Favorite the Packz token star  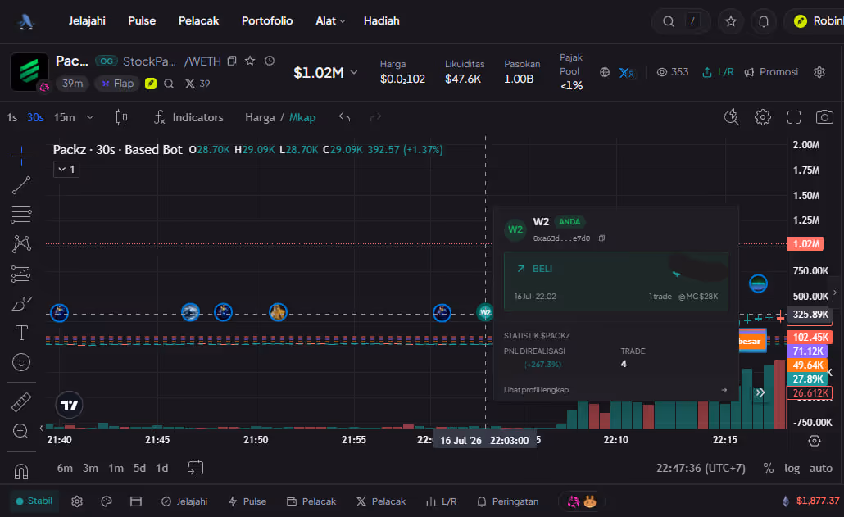point(250,61)
